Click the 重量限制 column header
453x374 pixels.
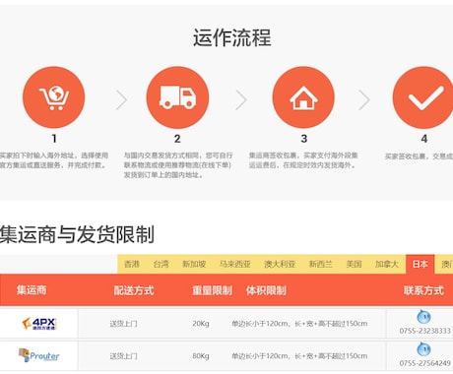212,290
